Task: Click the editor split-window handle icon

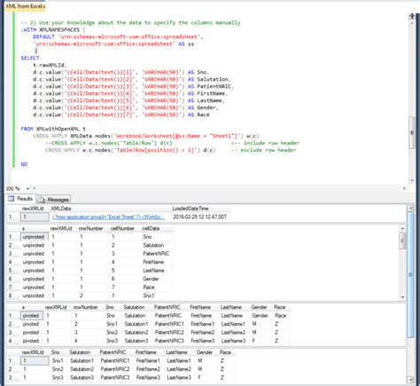Action: [x=412, y=16]
